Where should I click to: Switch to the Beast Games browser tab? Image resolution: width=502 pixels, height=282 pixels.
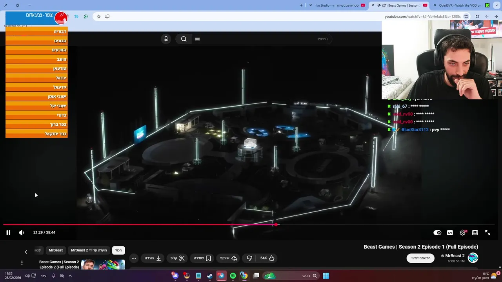click(x=400, y=5)
